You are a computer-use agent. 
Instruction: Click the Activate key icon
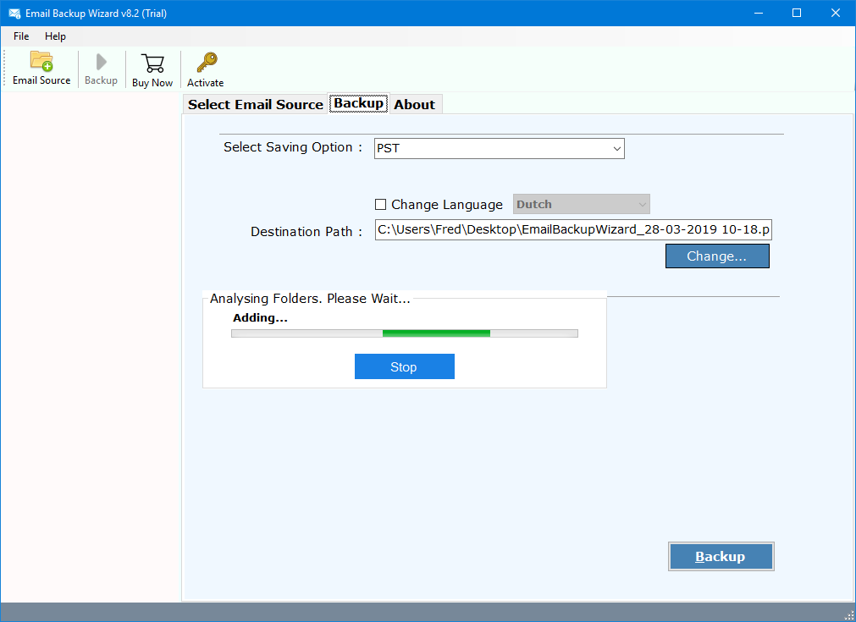point(207,63)
